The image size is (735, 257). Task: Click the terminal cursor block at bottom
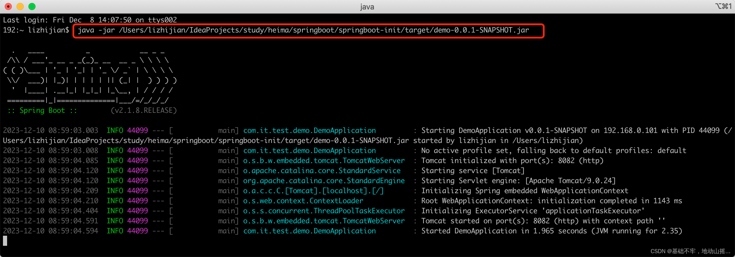coord(5,241)
